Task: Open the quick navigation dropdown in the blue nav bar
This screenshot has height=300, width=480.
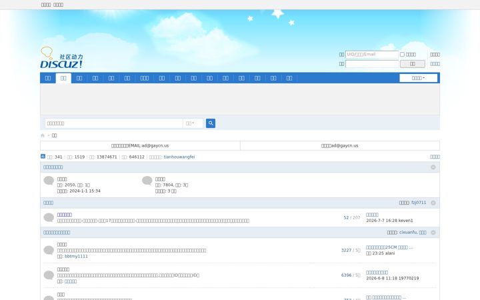Action: pyautogui.click(x=418, y=78)
